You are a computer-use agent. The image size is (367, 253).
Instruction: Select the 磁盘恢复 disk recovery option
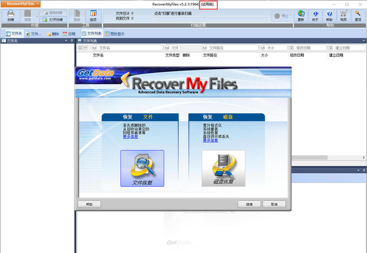[223, 168]
